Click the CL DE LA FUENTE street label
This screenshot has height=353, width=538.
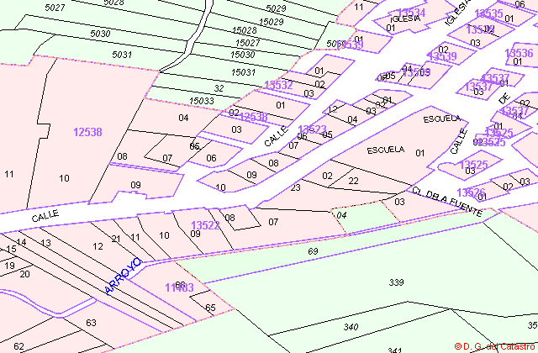tap(447, 202)
